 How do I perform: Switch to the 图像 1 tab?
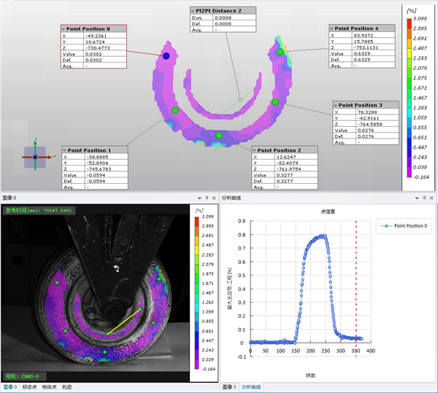[230, 387]
